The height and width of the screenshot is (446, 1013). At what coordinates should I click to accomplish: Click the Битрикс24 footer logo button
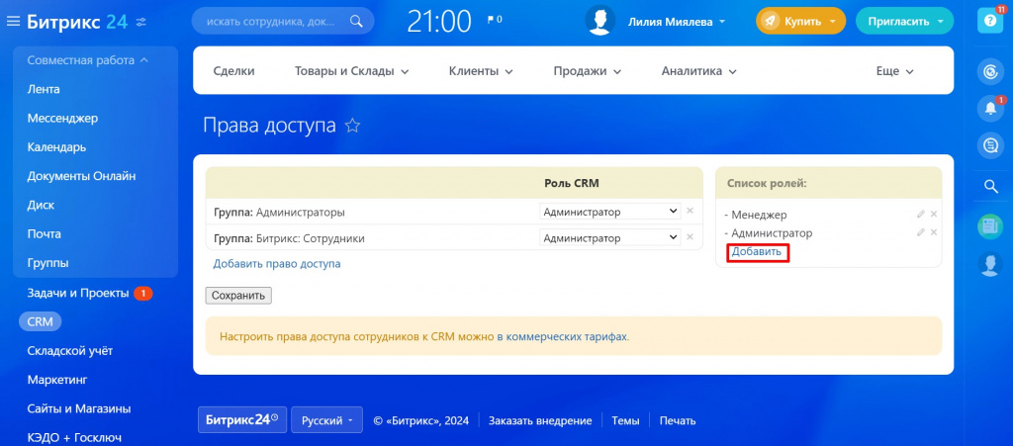tap(242, 419)
